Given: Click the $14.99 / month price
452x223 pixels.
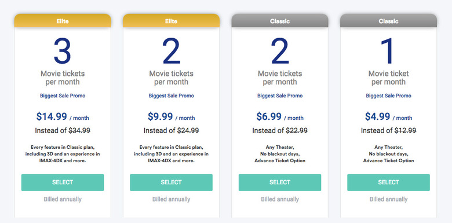Looking at the screenshot, I should tap(63, 116).
